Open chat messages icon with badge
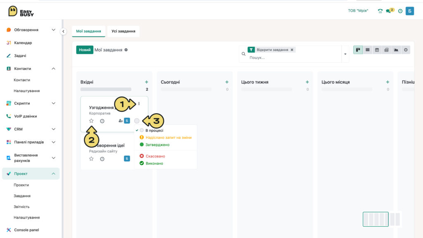This screenshot has height=238, width=423. [390, 11]
